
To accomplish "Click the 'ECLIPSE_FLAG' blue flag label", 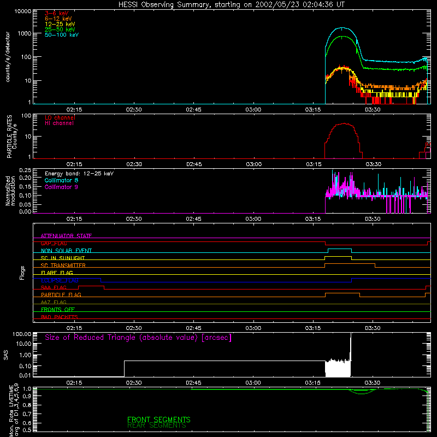I will click(x=60, y=280).
